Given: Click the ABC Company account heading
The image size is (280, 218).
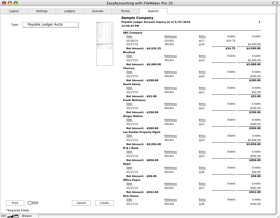Looking at the screenshot, I should click(133, 33).
